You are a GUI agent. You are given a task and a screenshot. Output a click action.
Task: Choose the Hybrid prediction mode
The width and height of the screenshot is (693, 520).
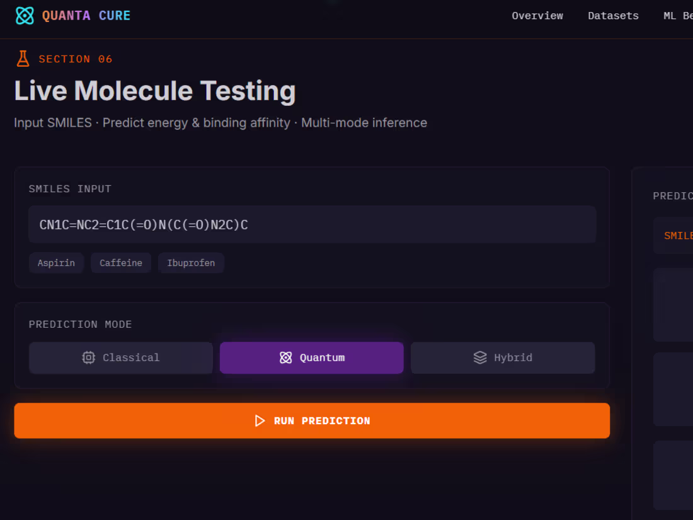pos(503,357)
